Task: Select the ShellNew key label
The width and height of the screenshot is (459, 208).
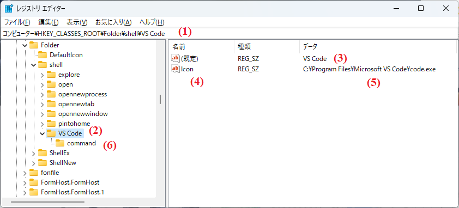Action: (x=63, y=163)
